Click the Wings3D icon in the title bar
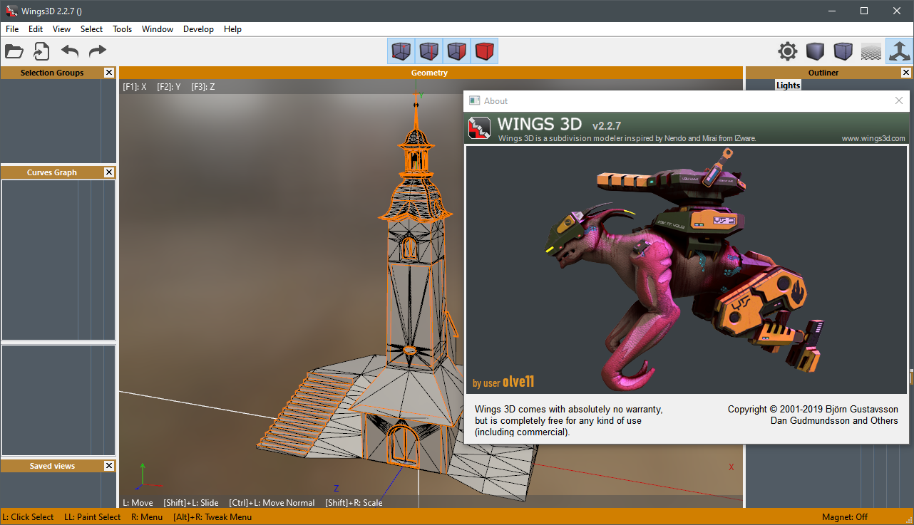This screenshot has width=914, height=525. coord(11,11)
